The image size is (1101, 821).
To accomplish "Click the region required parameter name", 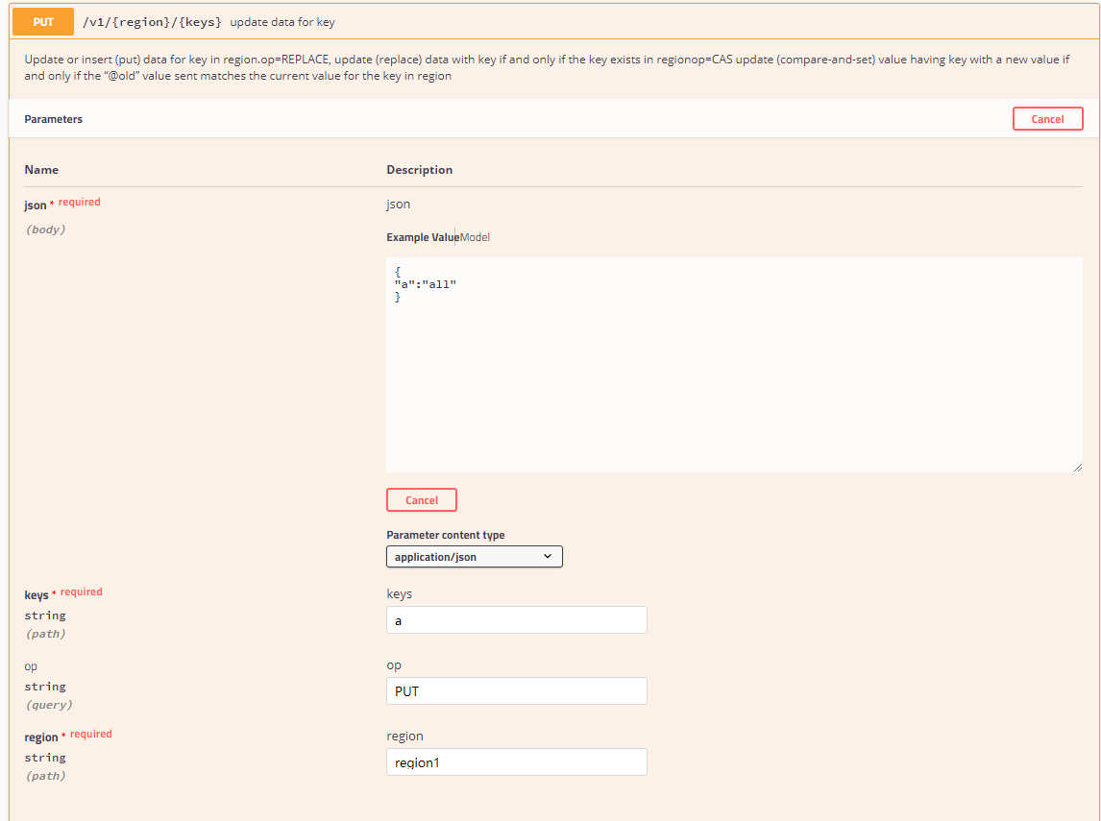I will (x=41, y=736).
